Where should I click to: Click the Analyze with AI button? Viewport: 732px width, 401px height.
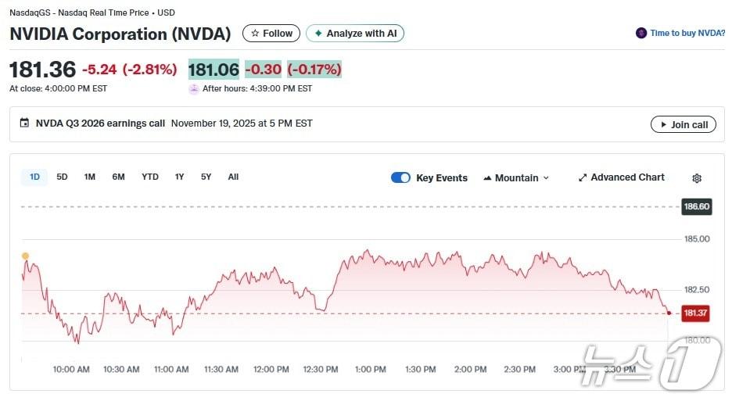tap(355, 34)
